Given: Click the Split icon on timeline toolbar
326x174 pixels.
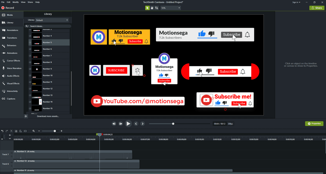Looking at the screenshot, I should 25,131.
